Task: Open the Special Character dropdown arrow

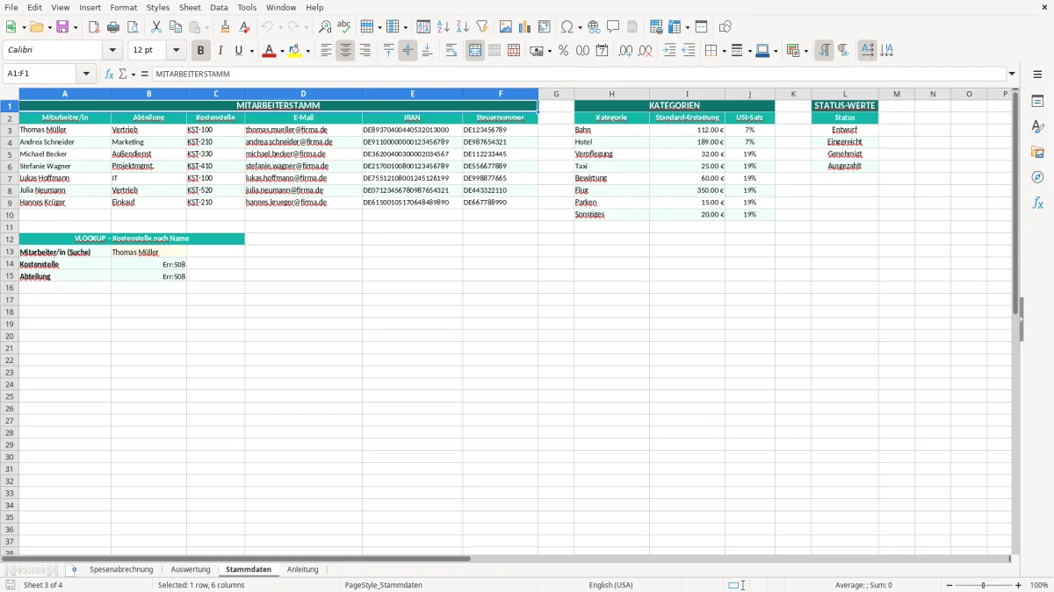Action: 580,27
